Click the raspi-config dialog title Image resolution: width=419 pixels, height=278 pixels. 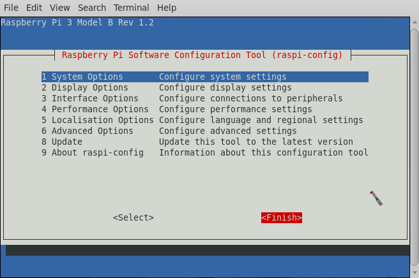pyautogui.click(x=202, y=55)
